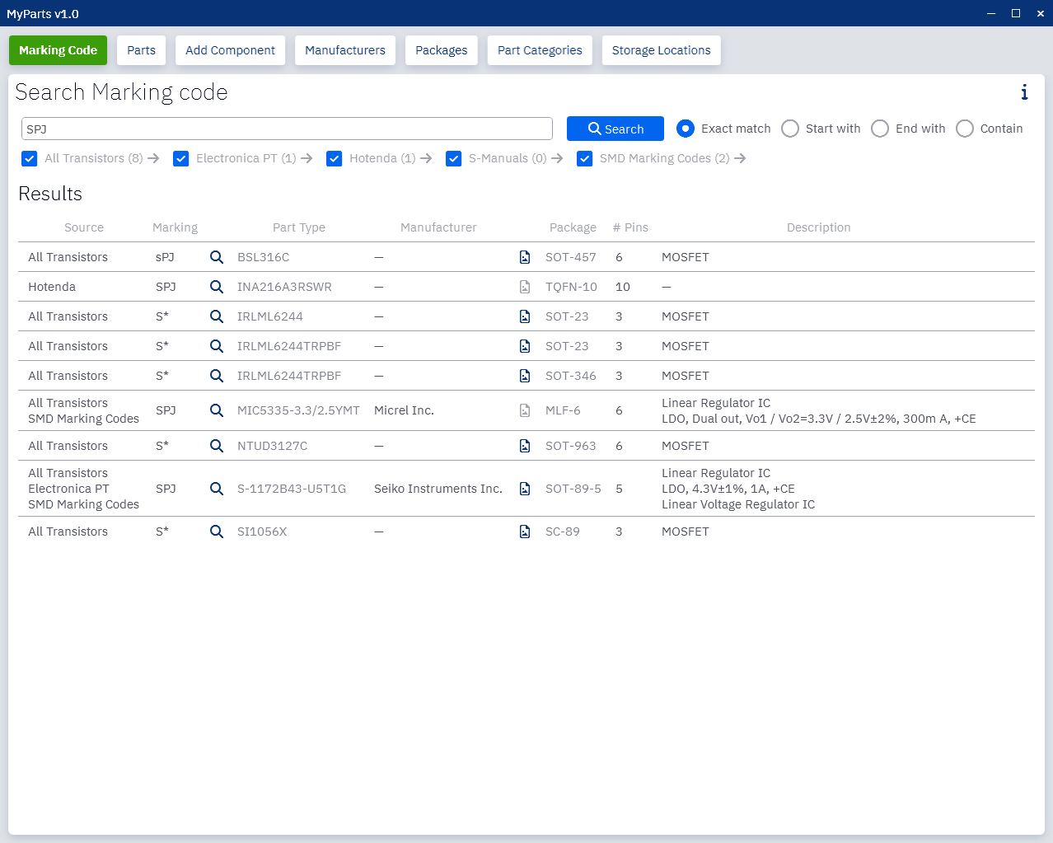Viewport: 1053px width, 843px height.
Task: Select the Contain radio option
Action: (965, 129)
